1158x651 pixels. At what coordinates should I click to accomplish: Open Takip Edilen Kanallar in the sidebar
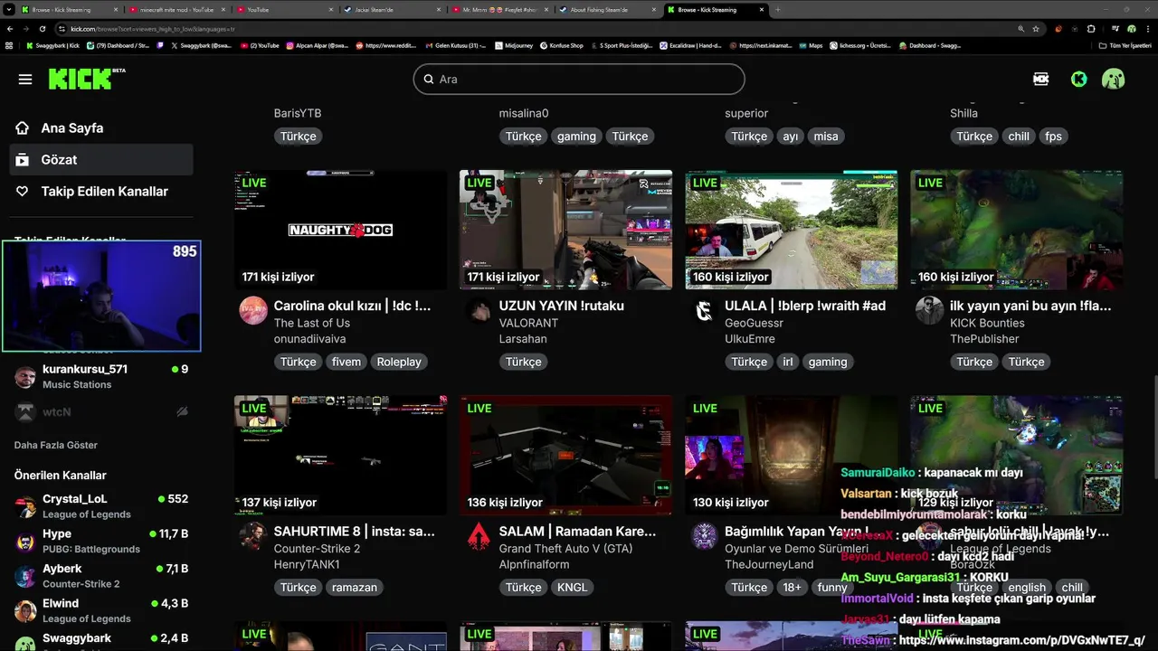tap(102, 192)
